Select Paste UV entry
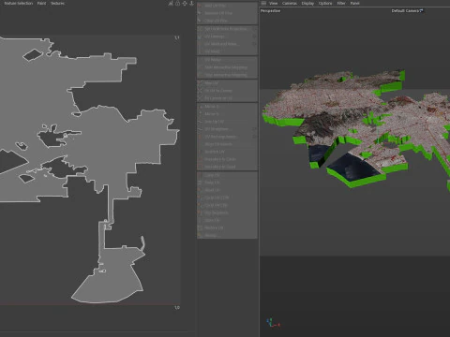Screen dimensions: 450x337 tap(227, 183)
